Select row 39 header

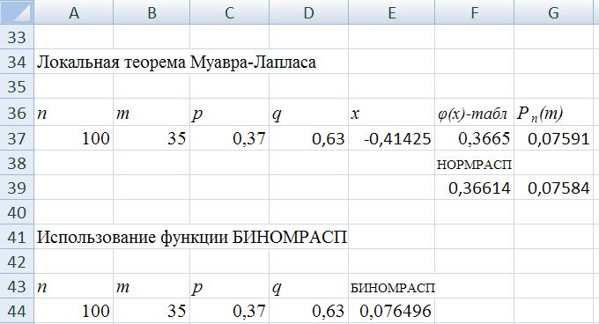[x=17, y=188]
